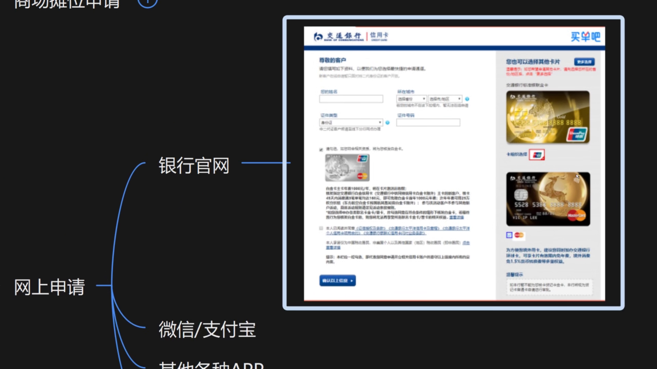This screenshot has width=657, height=369.
Task: Click the small blue square icon beside MasterCard
Action: 509,235
